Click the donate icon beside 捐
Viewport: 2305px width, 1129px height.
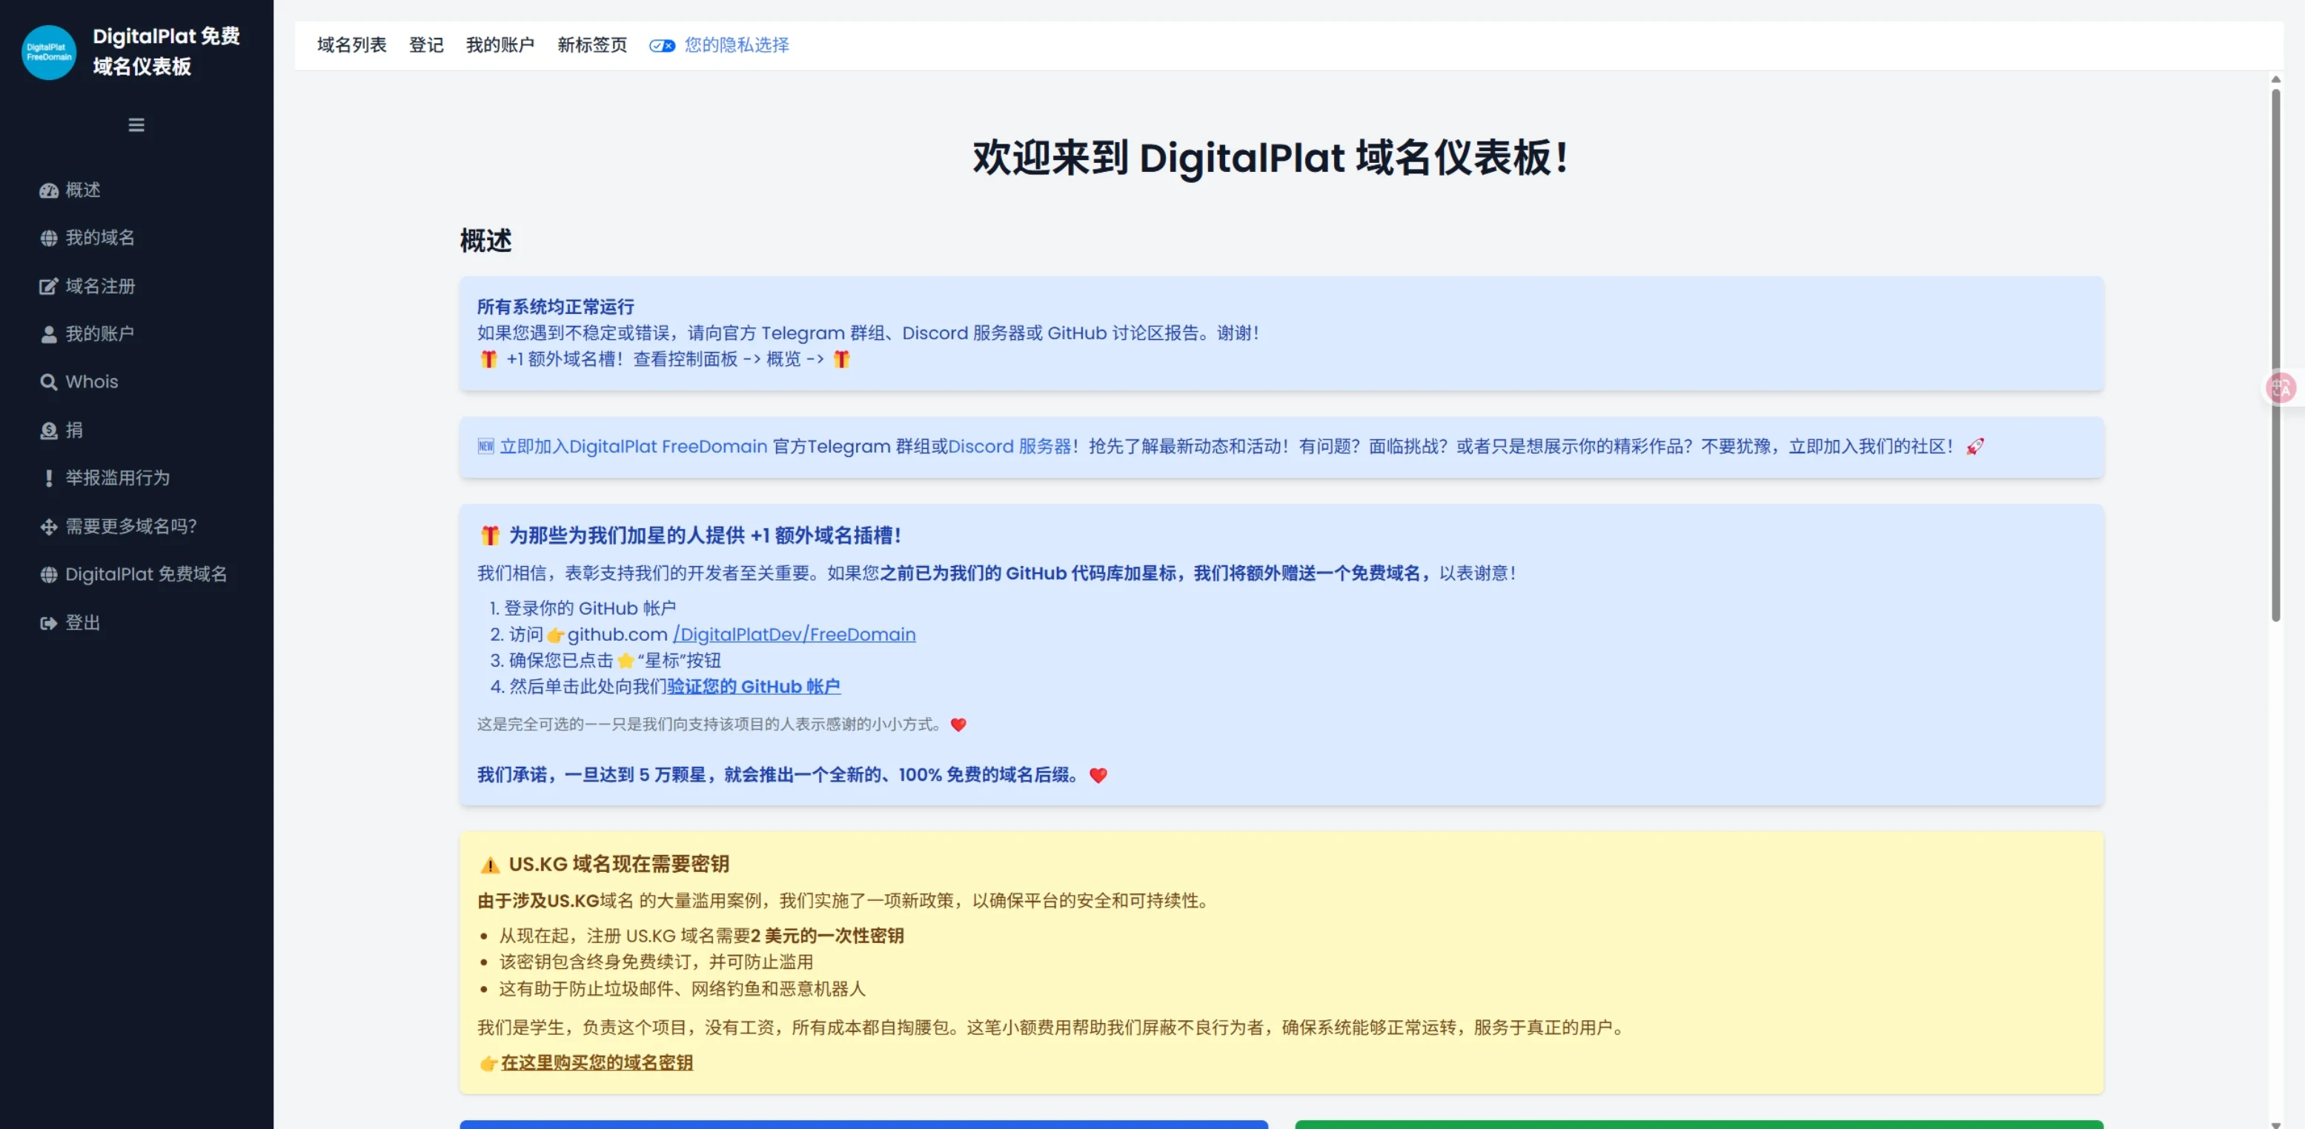point(48,430)
